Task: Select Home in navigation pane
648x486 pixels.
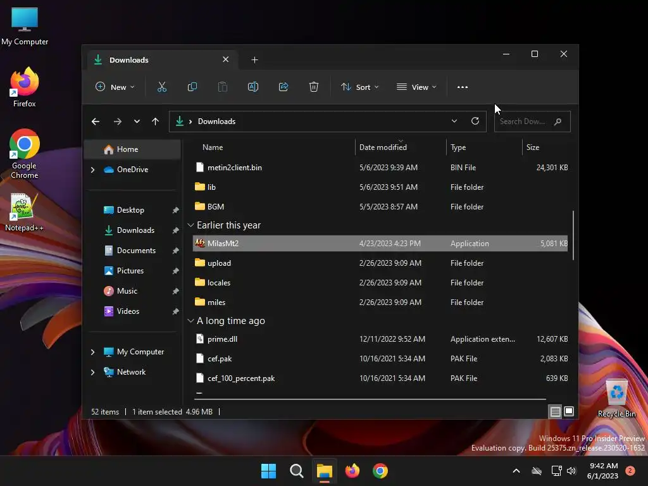Action: pos(133,149)
